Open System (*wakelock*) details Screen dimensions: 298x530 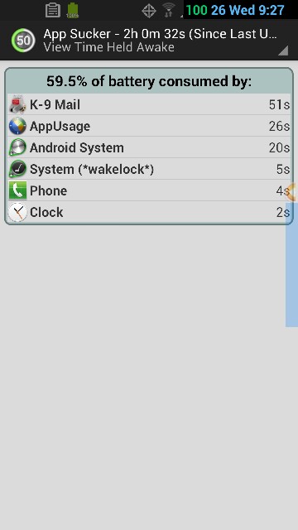tap(149, 169)
